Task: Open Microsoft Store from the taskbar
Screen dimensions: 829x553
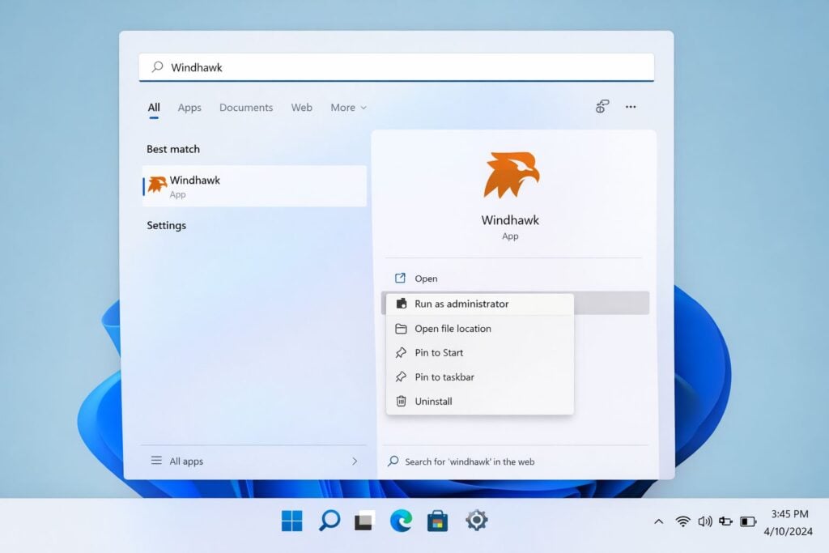Action: (437, 521)
